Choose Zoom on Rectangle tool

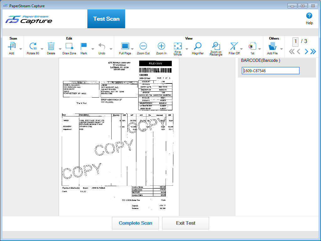tap(216, 46)
